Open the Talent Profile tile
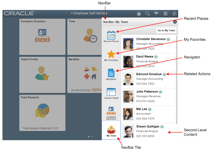 42,75
